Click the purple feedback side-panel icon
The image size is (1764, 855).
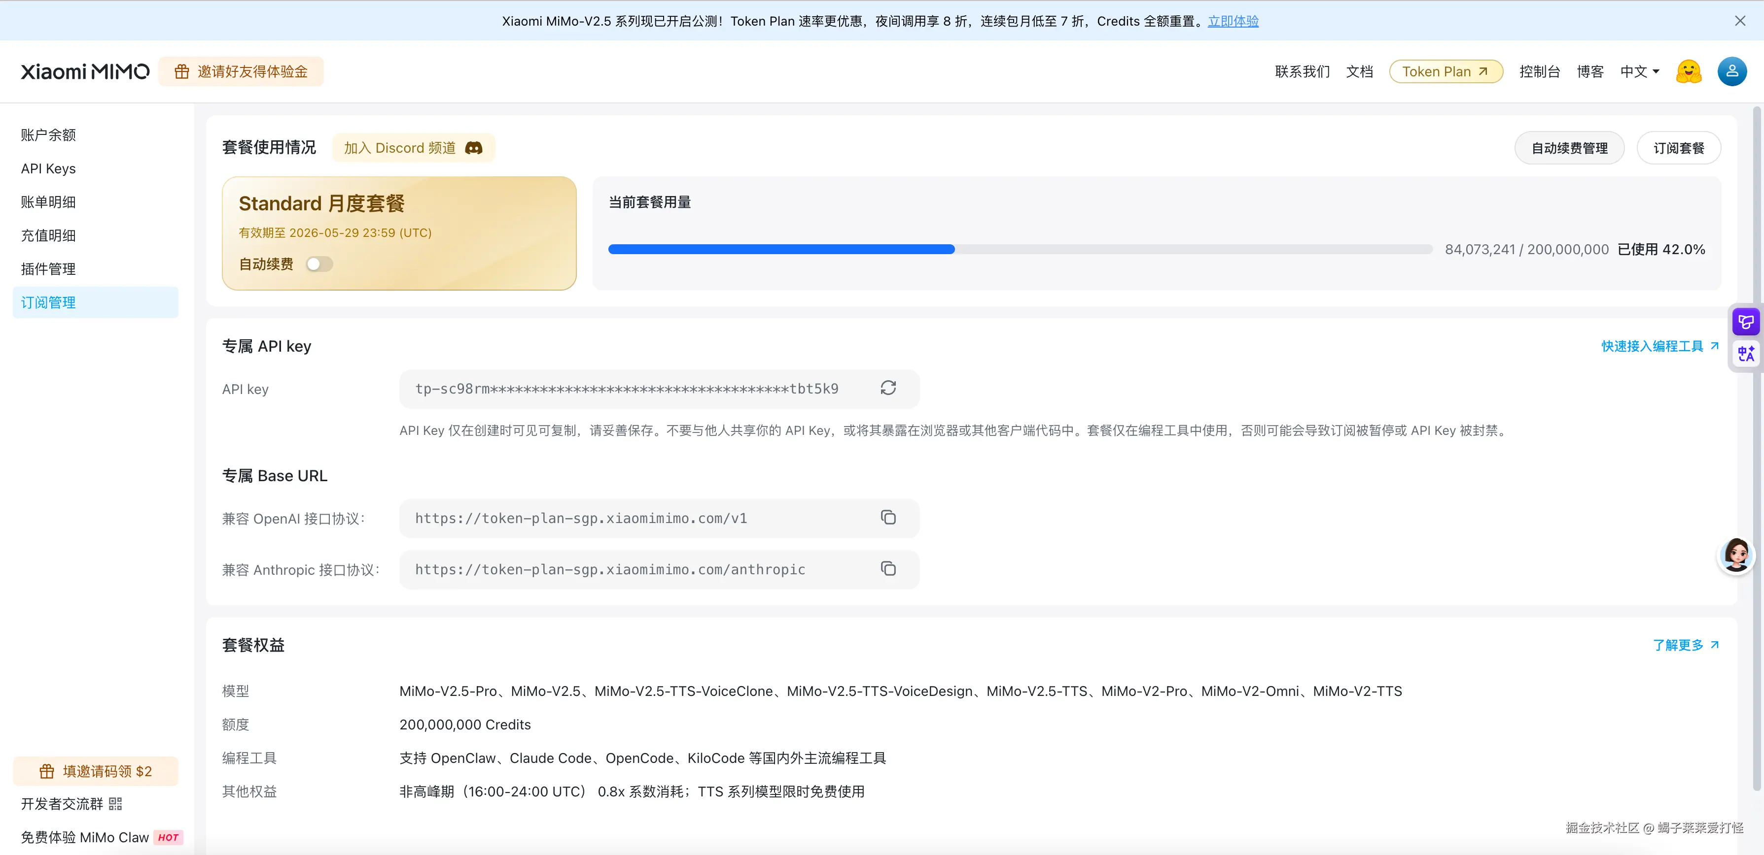pos(1745,322)
